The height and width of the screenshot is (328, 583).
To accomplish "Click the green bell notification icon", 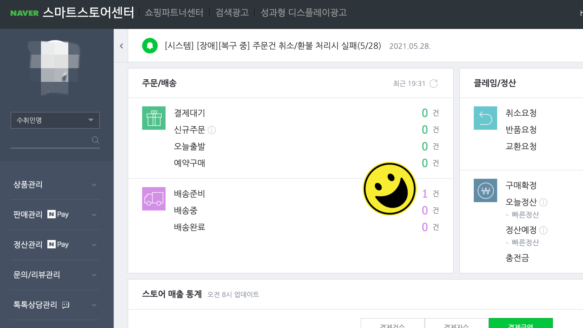I will click(150, 46).
